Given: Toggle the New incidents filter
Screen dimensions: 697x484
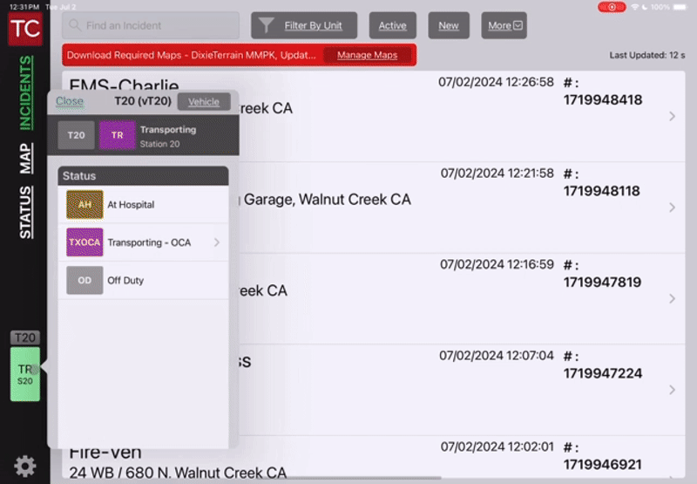Looking at the screenshot, I should coord(449,25).
